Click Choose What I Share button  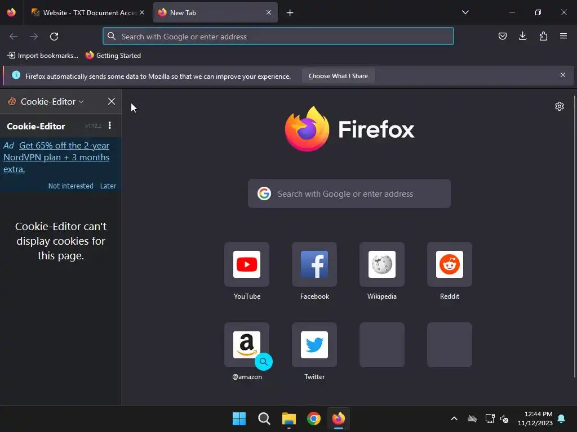pos(338,76)
